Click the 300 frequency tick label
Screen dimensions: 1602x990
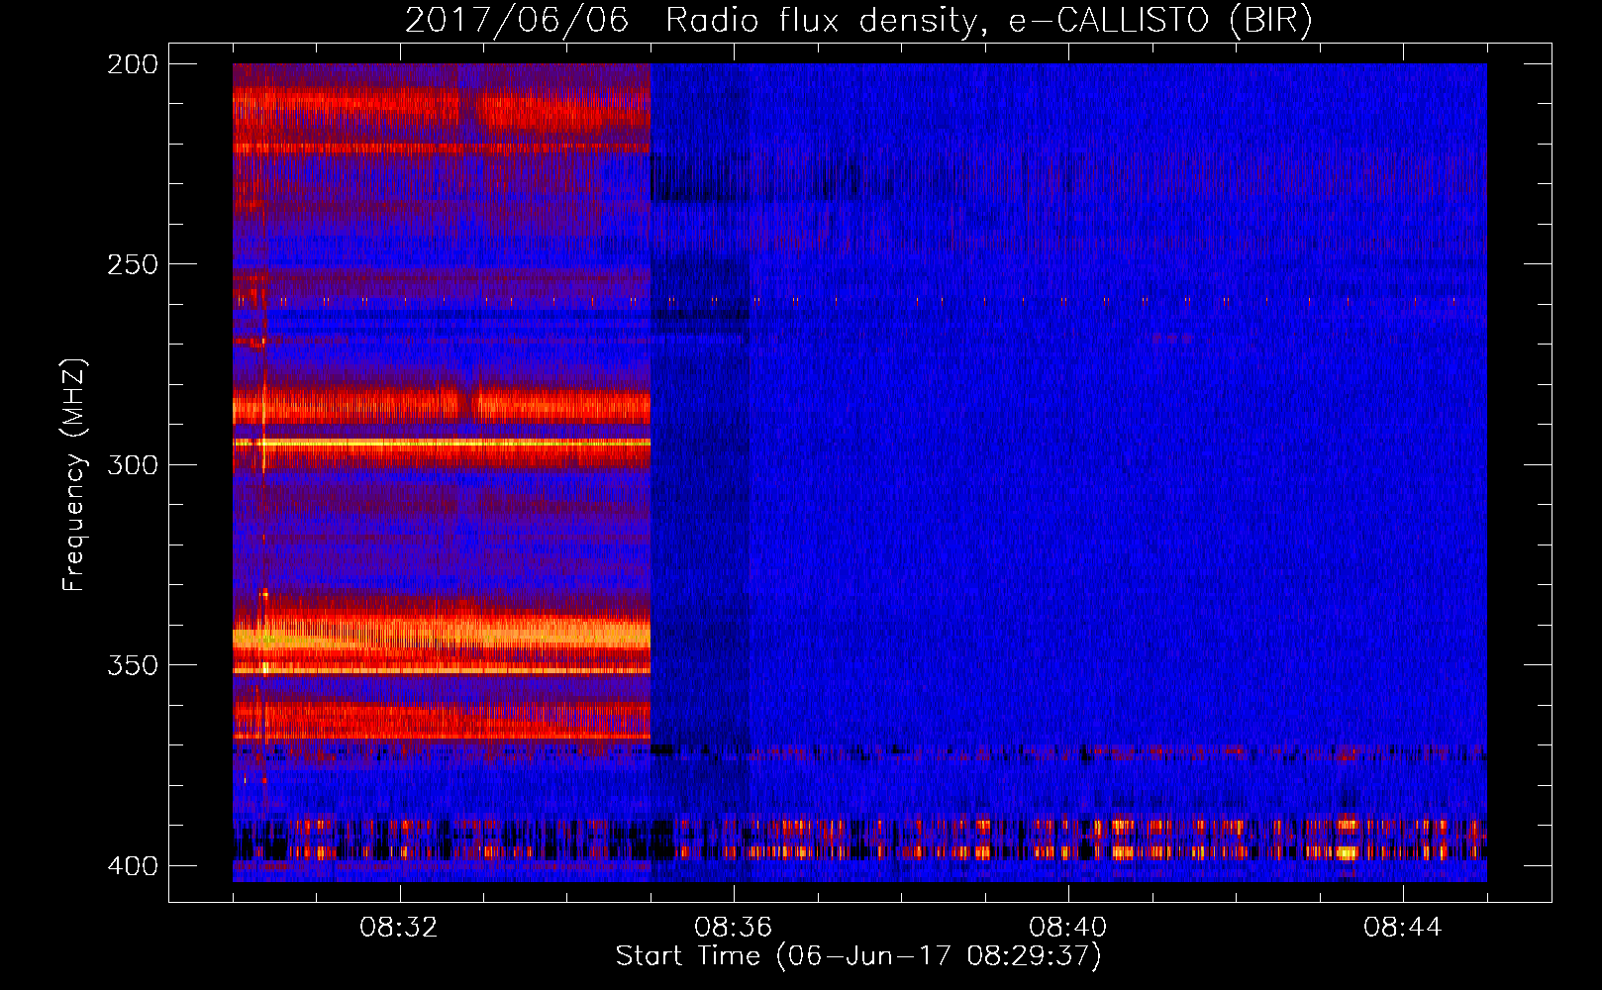coord(132,465)
